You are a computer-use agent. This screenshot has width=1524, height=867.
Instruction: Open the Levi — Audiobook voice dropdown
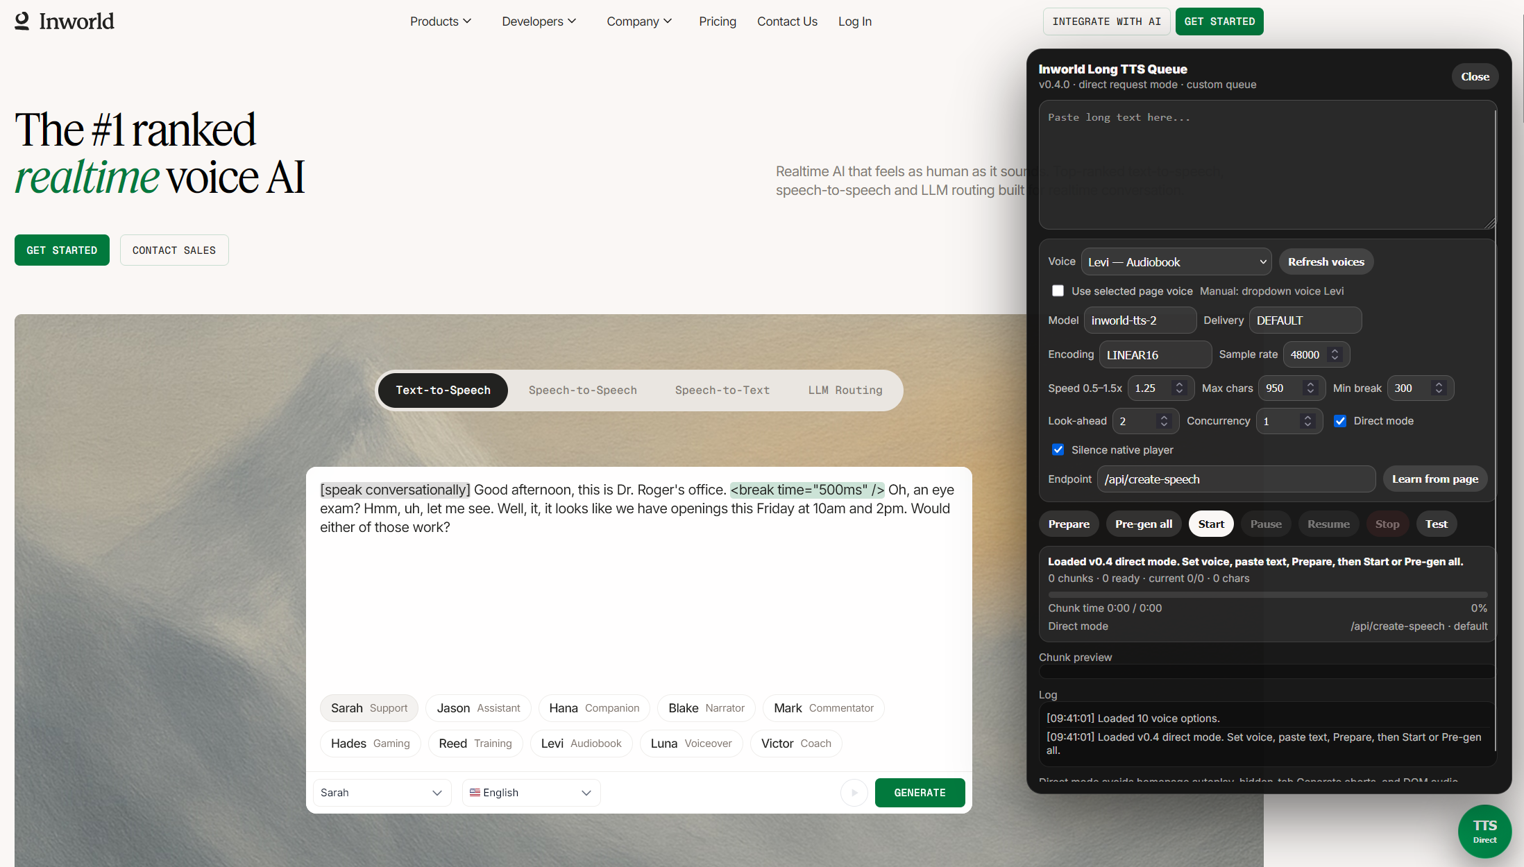click(1176, 262)
